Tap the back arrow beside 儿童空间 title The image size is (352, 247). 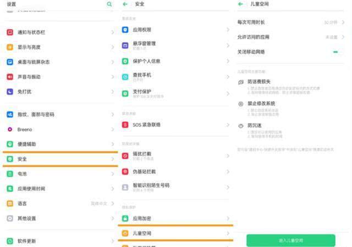click(240, 4)
